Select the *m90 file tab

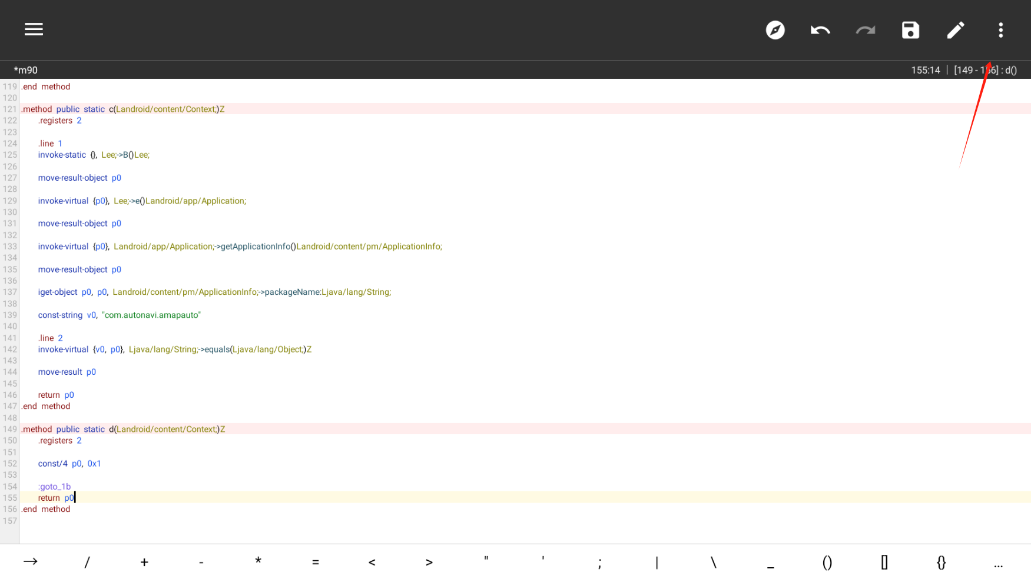(x=26, y=70)
